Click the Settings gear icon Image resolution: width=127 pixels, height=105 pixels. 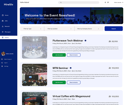click(2, 66)
